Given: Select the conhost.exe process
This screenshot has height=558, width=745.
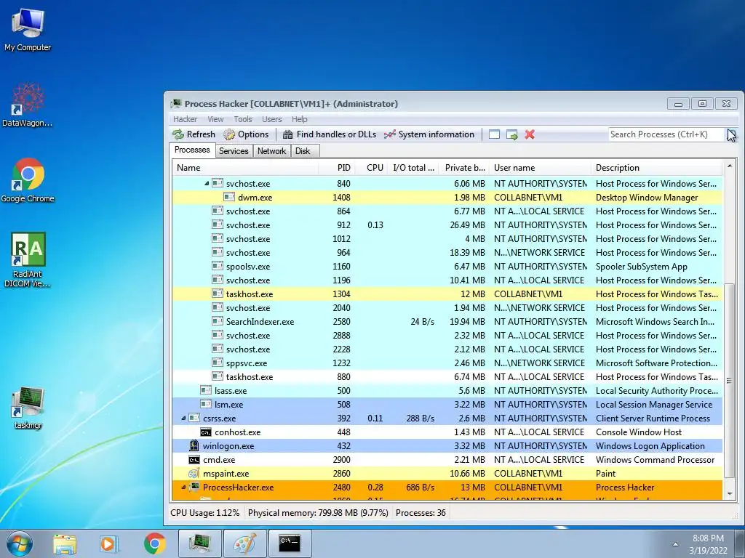Looking at the screenshot, I should coord(447,432).
